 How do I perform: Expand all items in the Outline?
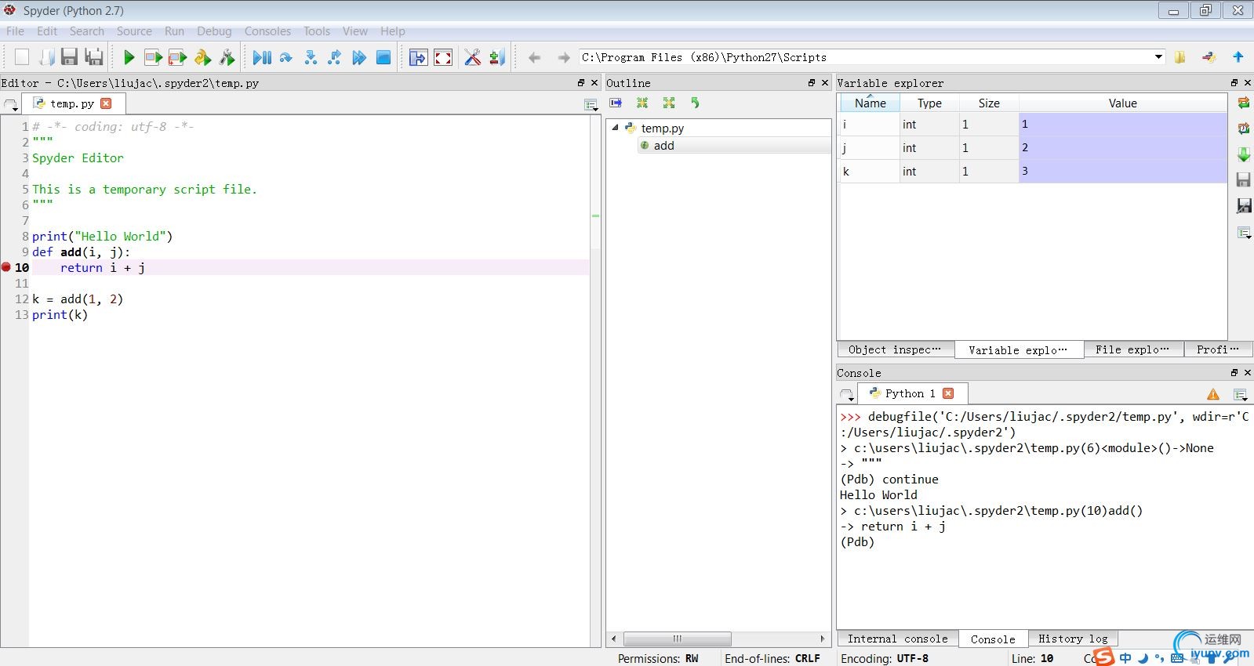[669, 103]
